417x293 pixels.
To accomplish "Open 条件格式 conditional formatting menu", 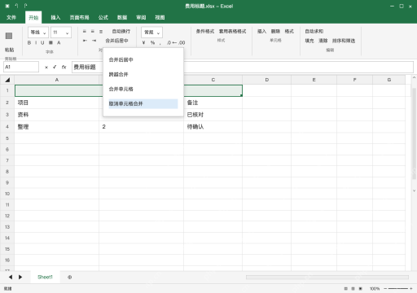I will [205, 32].
